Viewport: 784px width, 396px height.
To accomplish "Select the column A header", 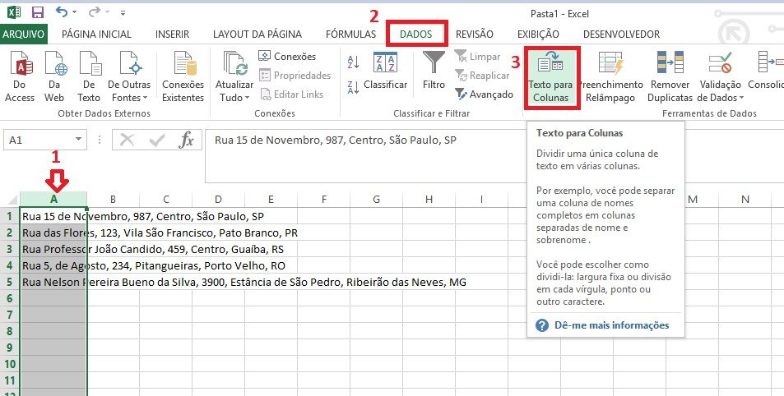I will tap(53, 200).
